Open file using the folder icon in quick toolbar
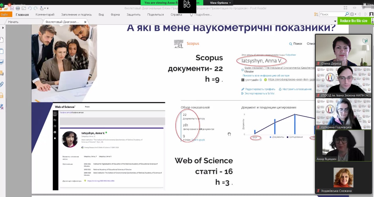 tap(6, 8)
